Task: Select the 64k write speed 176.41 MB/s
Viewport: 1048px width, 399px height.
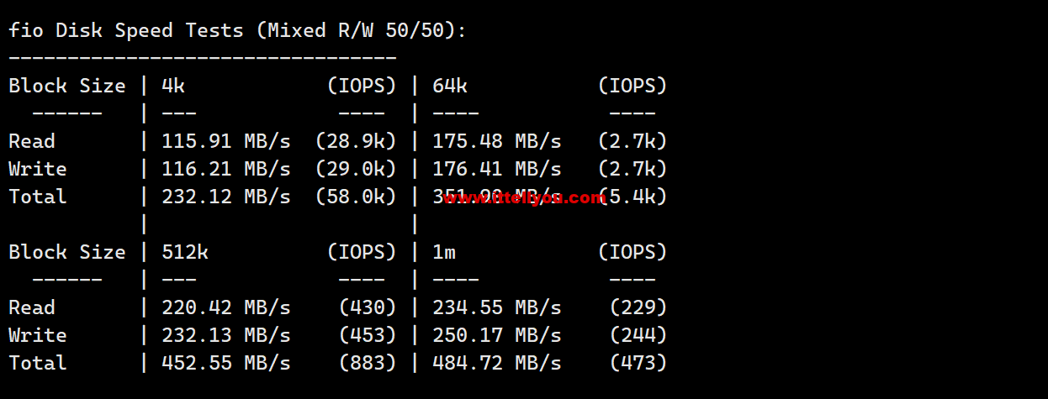Action: 497,169
